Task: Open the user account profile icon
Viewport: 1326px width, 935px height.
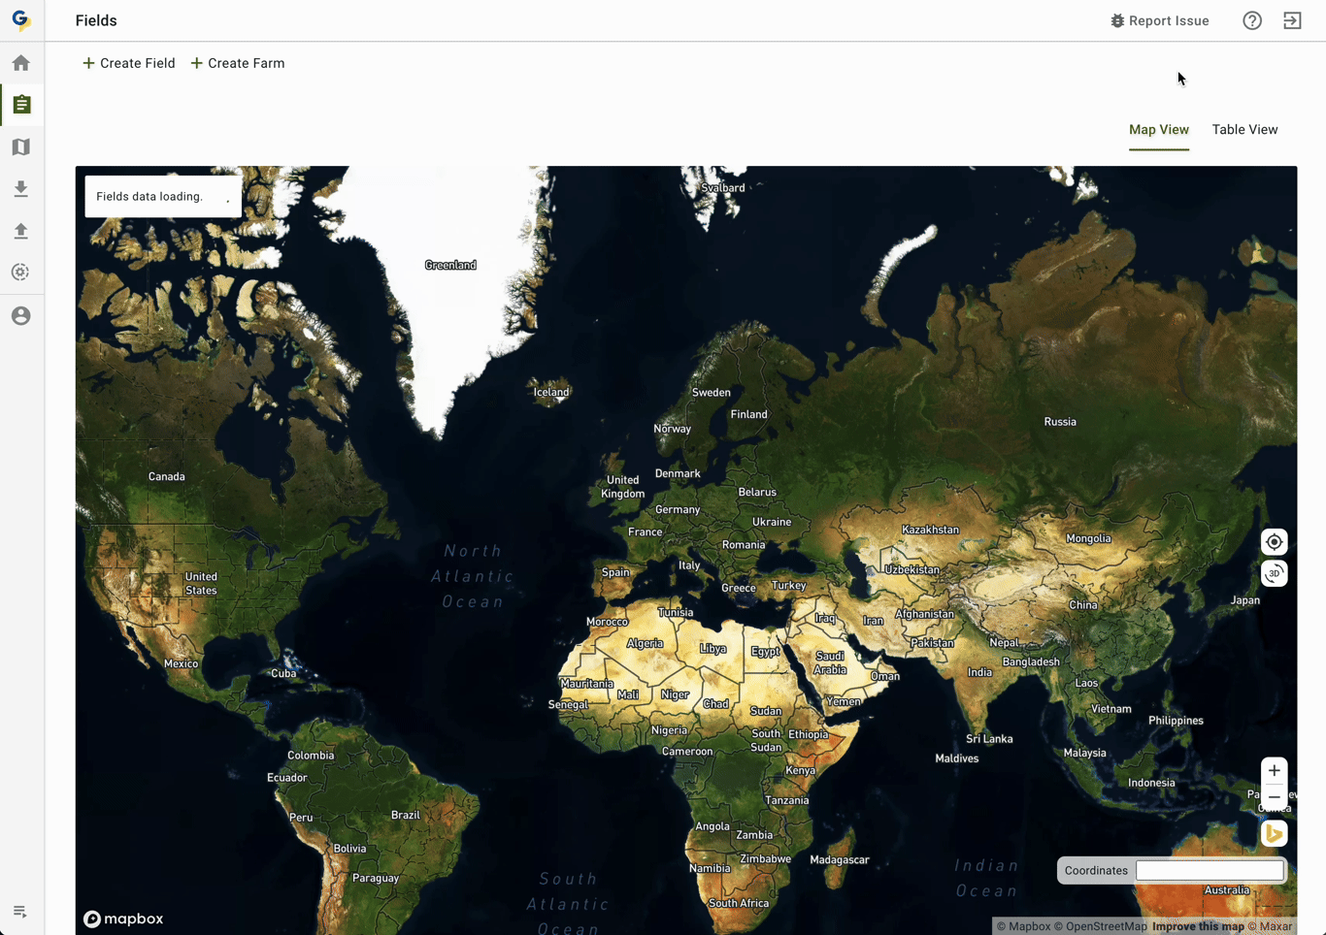Action: coord(21,316)
